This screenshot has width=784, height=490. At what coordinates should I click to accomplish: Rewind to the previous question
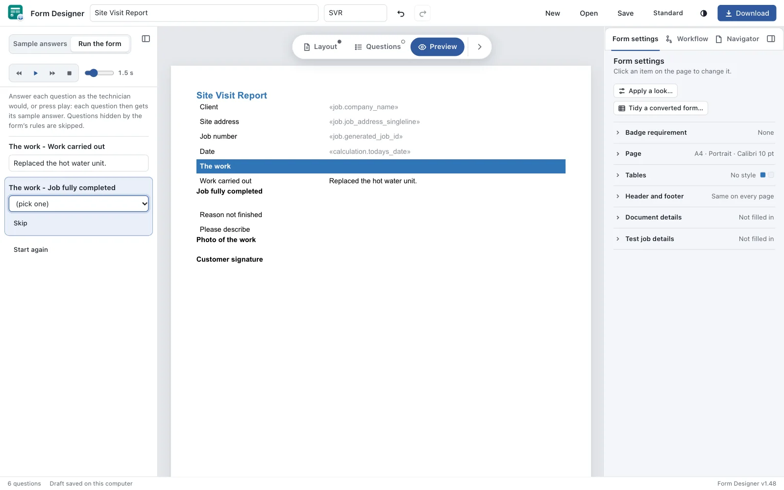click(19, 73)
